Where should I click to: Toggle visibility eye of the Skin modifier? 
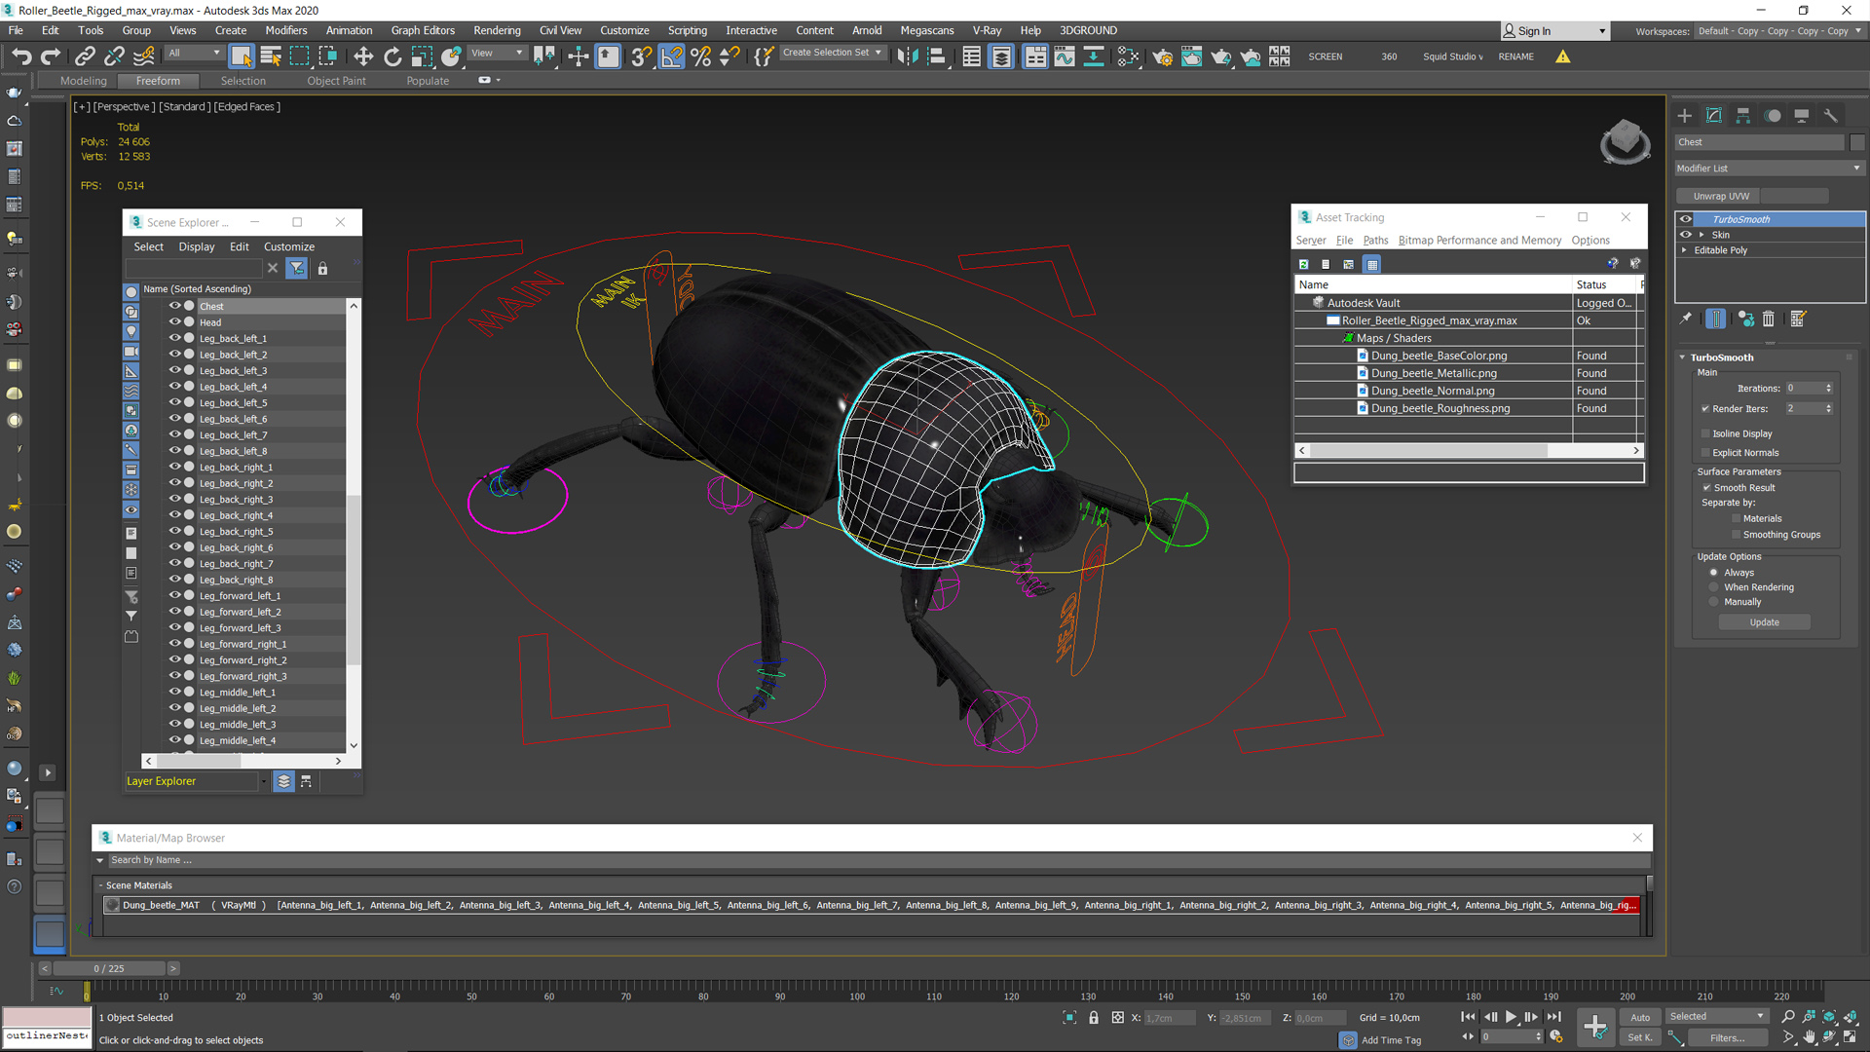point(1686,235)
